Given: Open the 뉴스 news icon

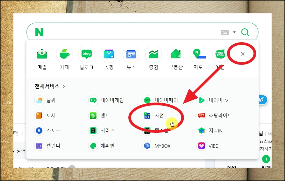Looking at the screenshot, I should click(x=131, y=54).
